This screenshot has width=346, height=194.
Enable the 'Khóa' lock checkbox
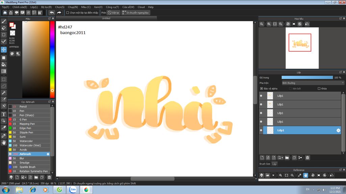(x=319, y=89)
